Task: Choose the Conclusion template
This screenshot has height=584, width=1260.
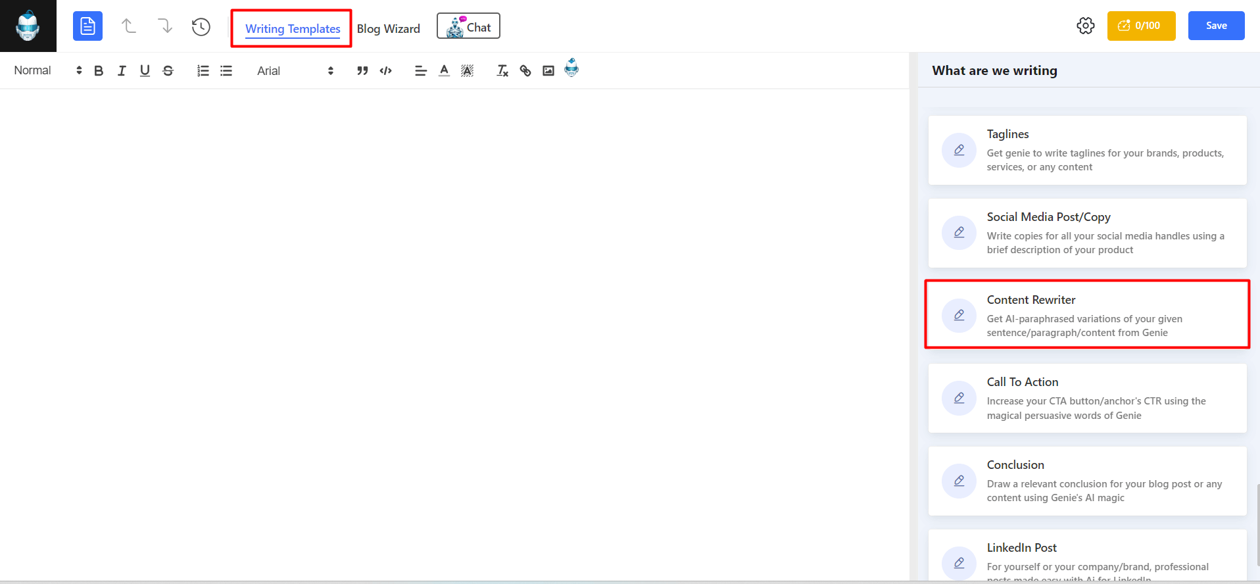Action: [x=1088, y=481]
